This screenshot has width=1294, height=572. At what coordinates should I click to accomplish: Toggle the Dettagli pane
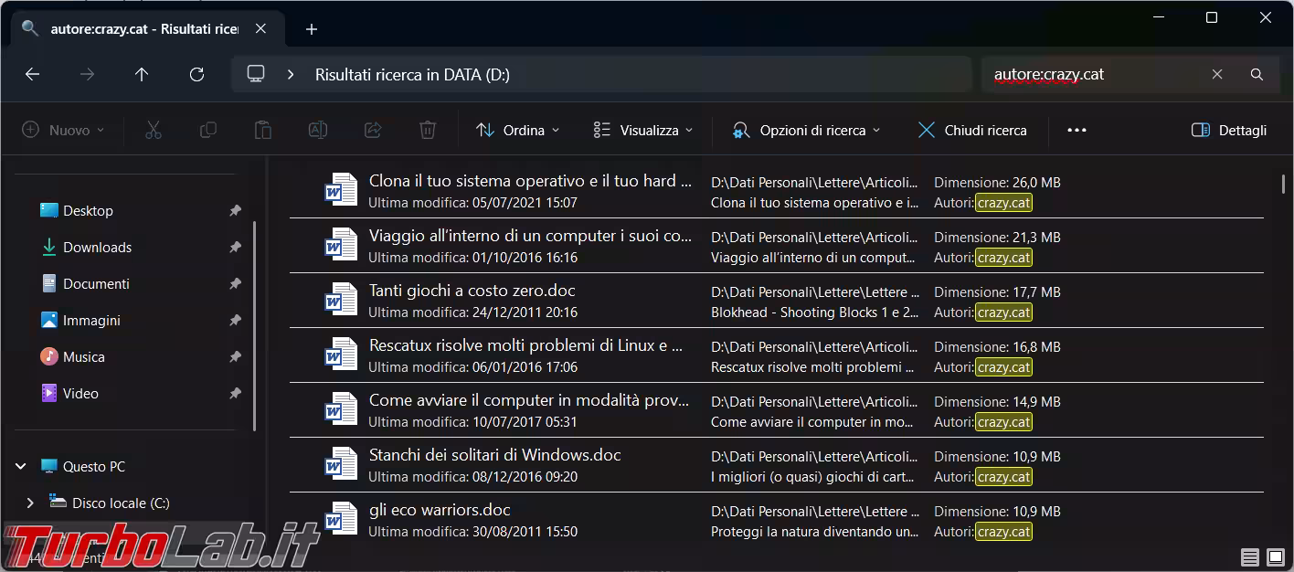[x=1229, y=131]
